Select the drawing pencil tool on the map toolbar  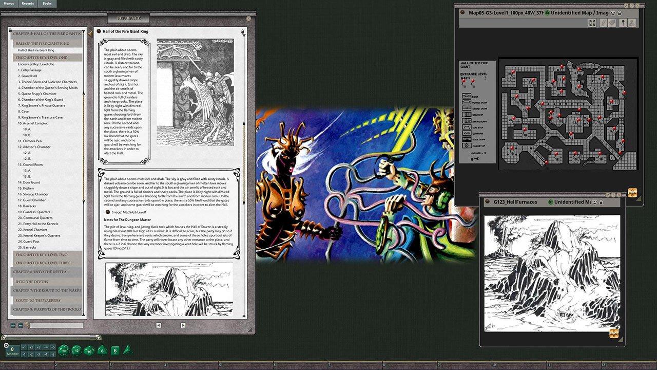click(604, 23)
